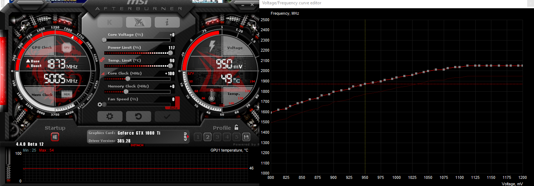Reset settings with the circular arrow button
Screen dimensions: 534x186
138,116
